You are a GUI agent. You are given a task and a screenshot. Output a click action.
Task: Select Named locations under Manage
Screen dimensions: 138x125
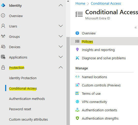(94, 77)
